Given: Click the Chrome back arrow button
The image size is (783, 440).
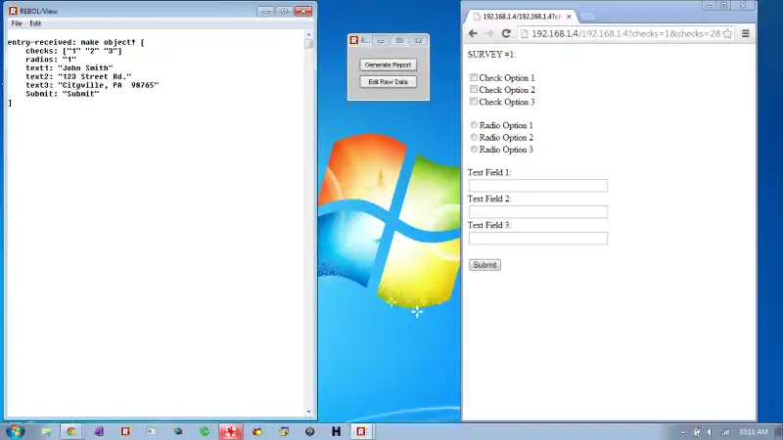Looking at the screenshot, I should [x=473, y=33].
